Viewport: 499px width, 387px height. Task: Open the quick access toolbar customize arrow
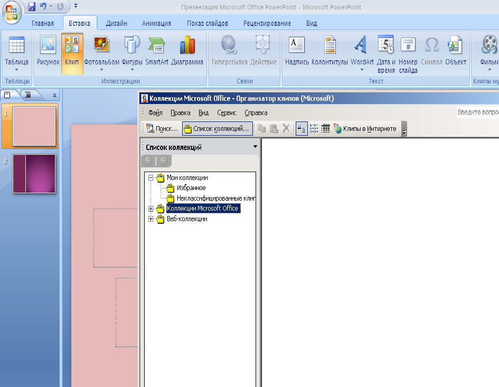pos(76,6)
